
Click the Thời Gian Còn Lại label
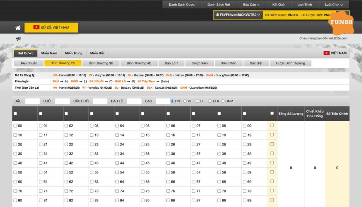pos(27,88)
